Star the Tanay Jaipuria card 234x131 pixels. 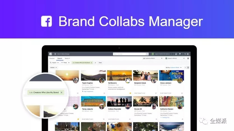104,119
